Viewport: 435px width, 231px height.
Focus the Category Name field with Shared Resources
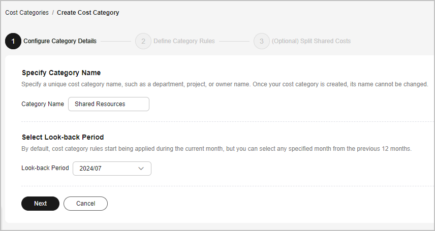[x=109, y=104]
